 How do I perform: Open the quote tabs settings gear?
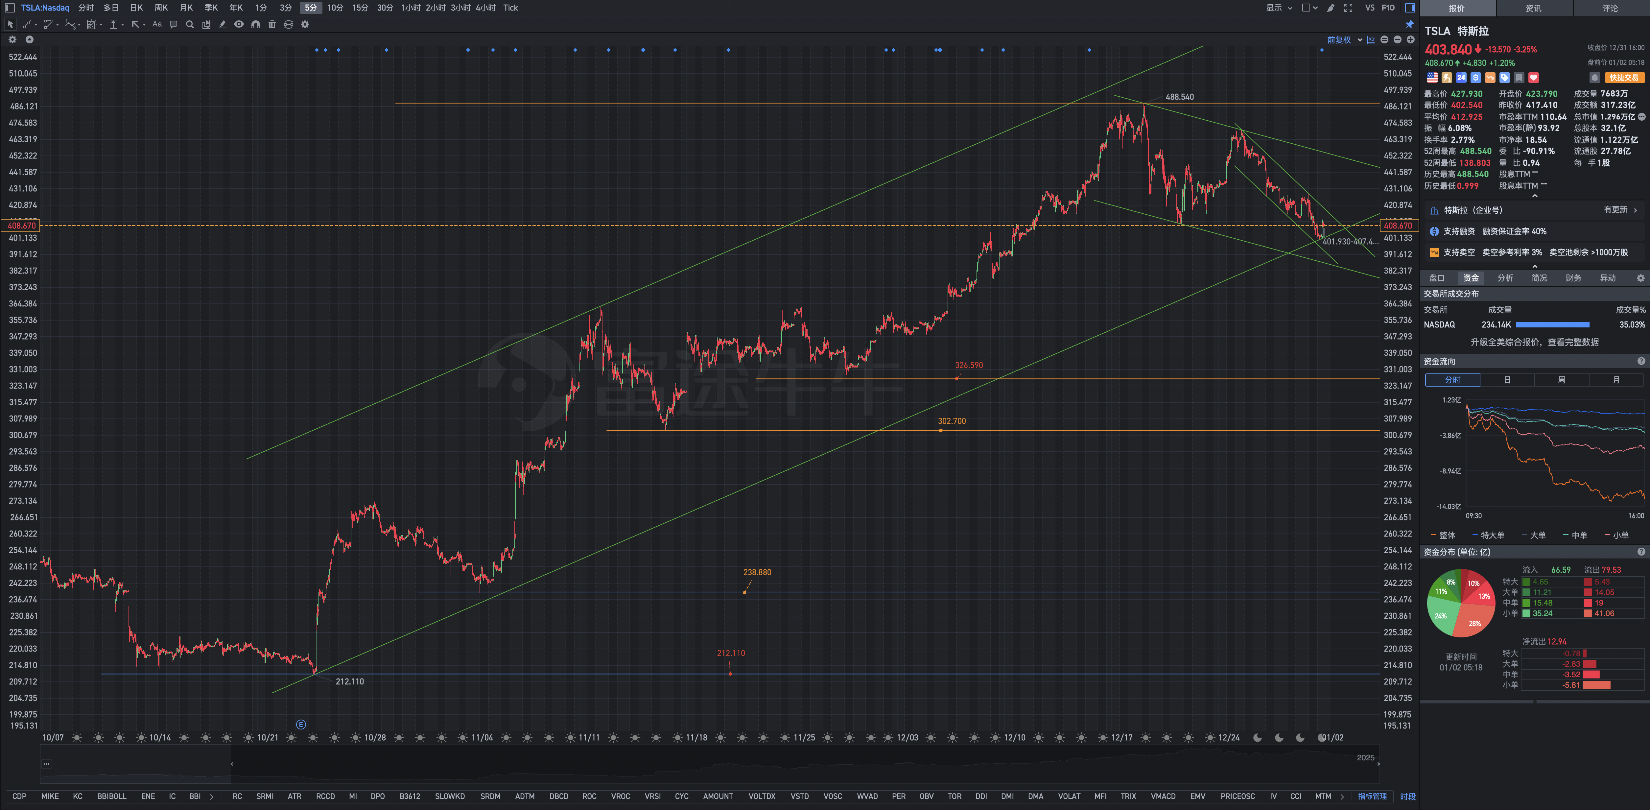pyautogui.click(x=1640, y=278)
